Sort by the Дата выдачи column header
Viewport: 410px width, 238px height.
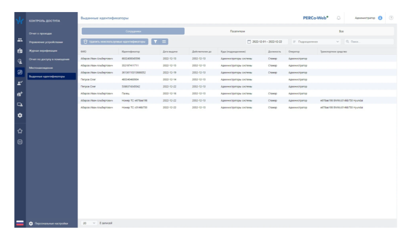click(170, 51)
